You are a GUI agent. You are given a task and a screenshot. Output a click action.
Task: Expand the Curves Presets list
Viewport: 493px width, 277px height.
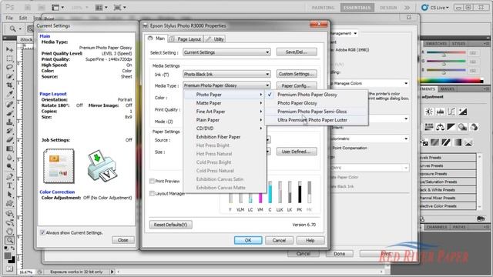point(448,165)
